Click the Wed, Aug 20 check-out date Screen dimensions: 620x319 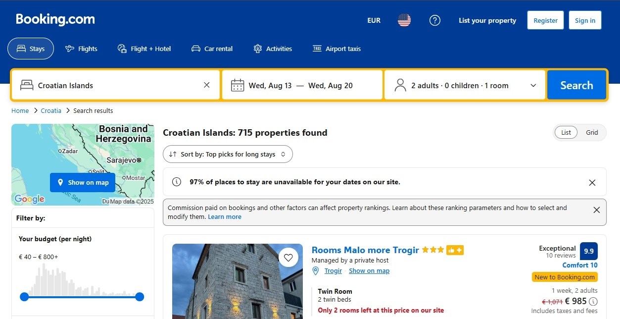331,86
